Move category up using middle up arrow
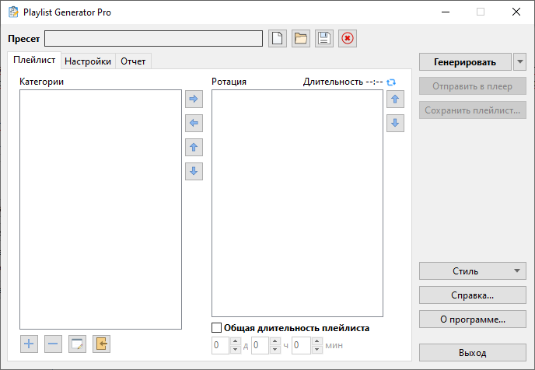The image size is (535, 370). [194, 148]
